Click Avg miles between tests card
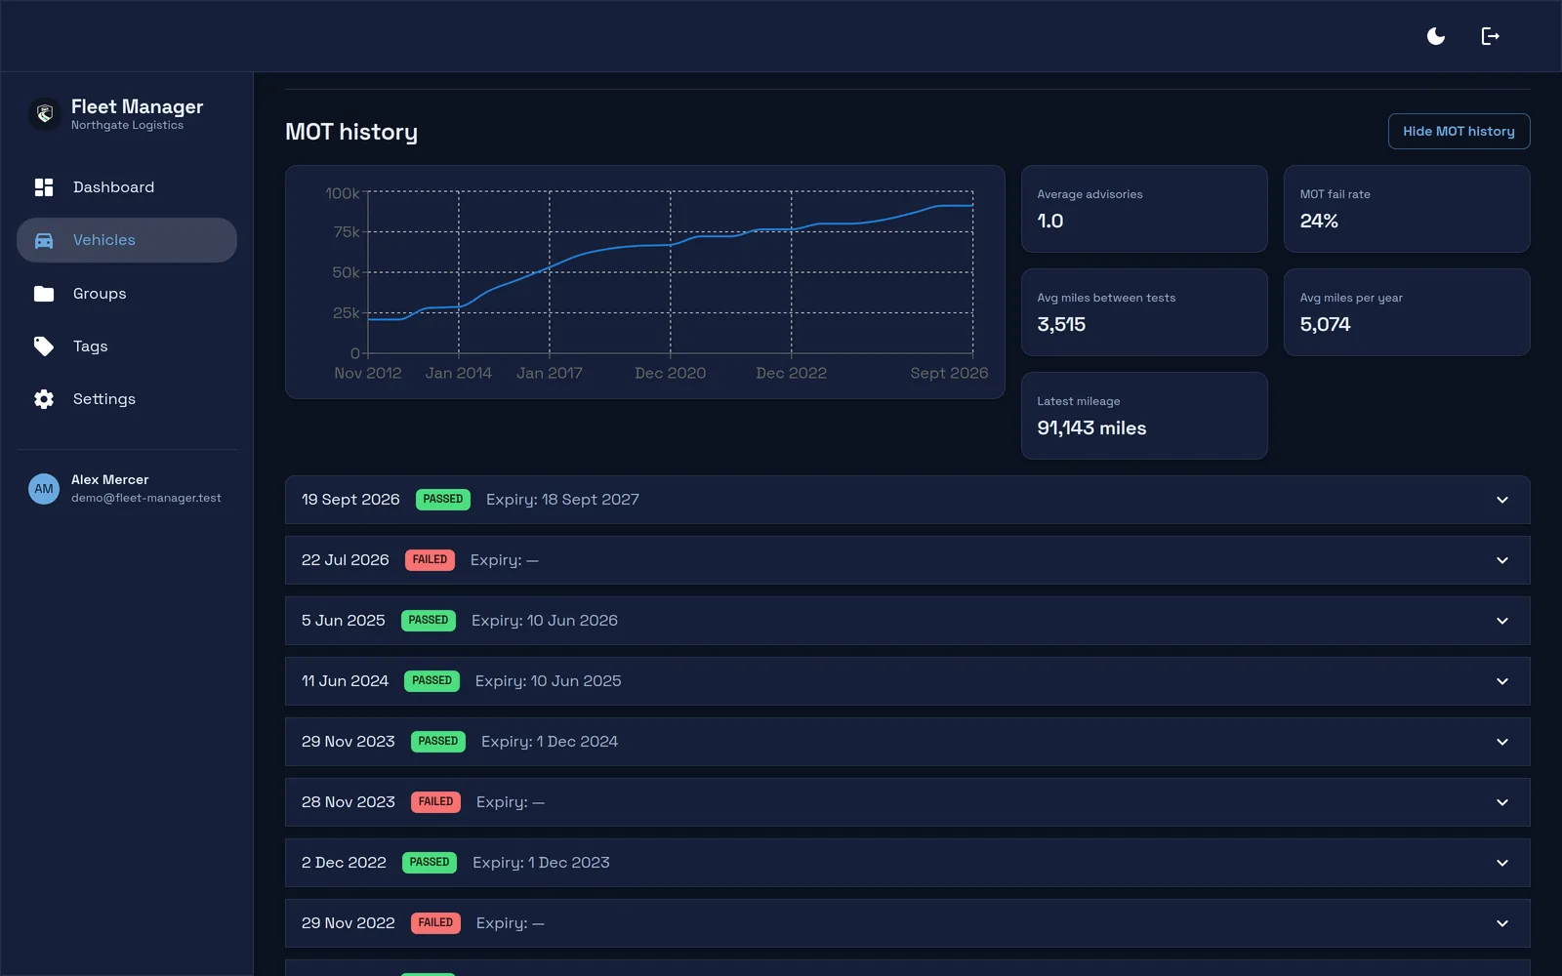The image size is (1562, 976). click(x=1144, y=312)
